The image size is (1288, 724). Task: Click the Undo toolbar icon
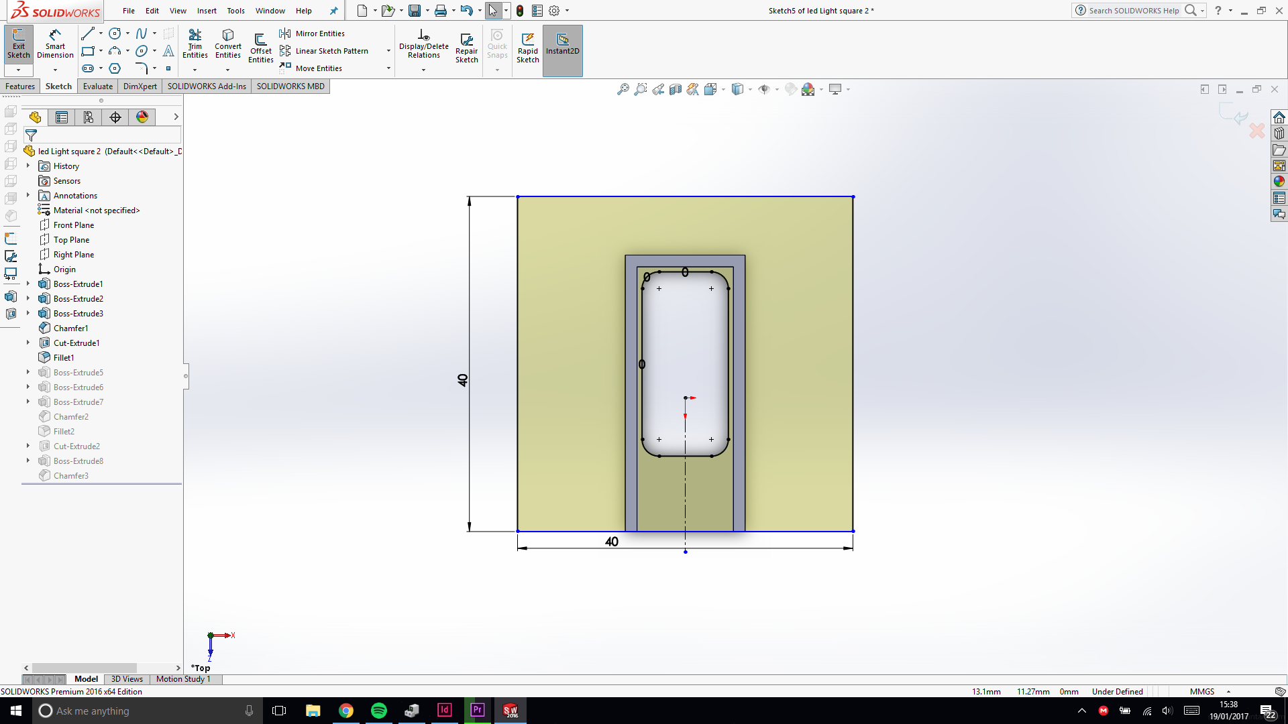point(466,11)
